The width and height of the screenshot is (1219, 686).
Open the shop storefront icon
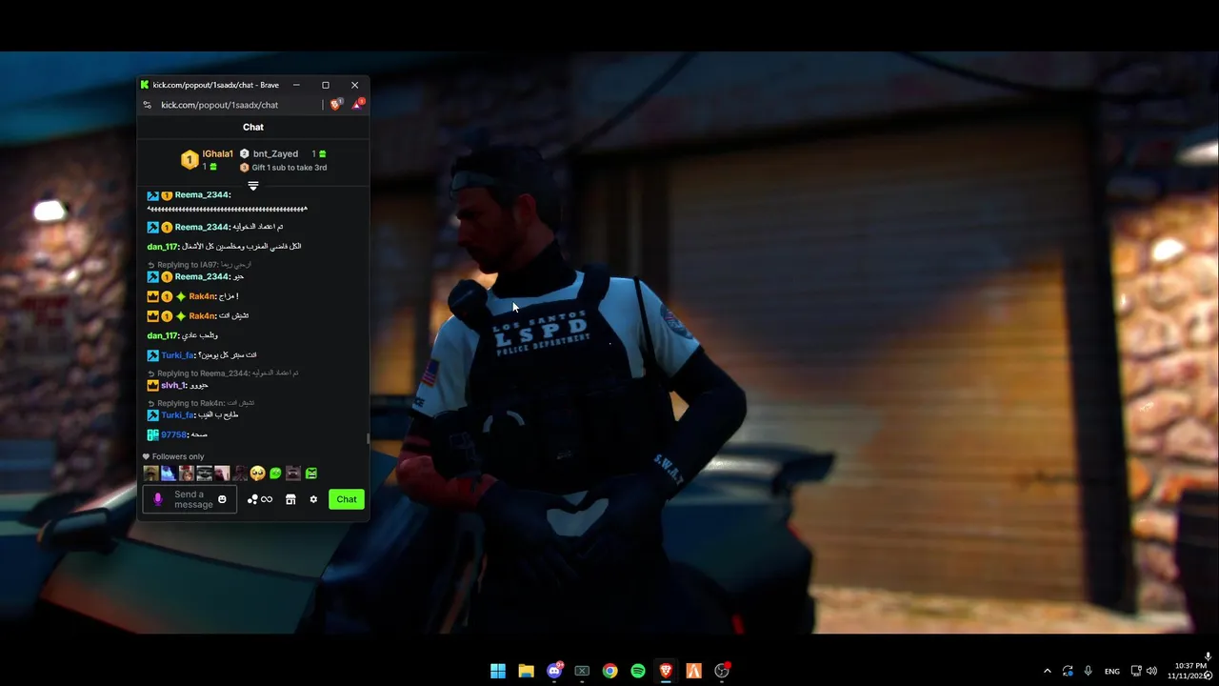[290, 499]
